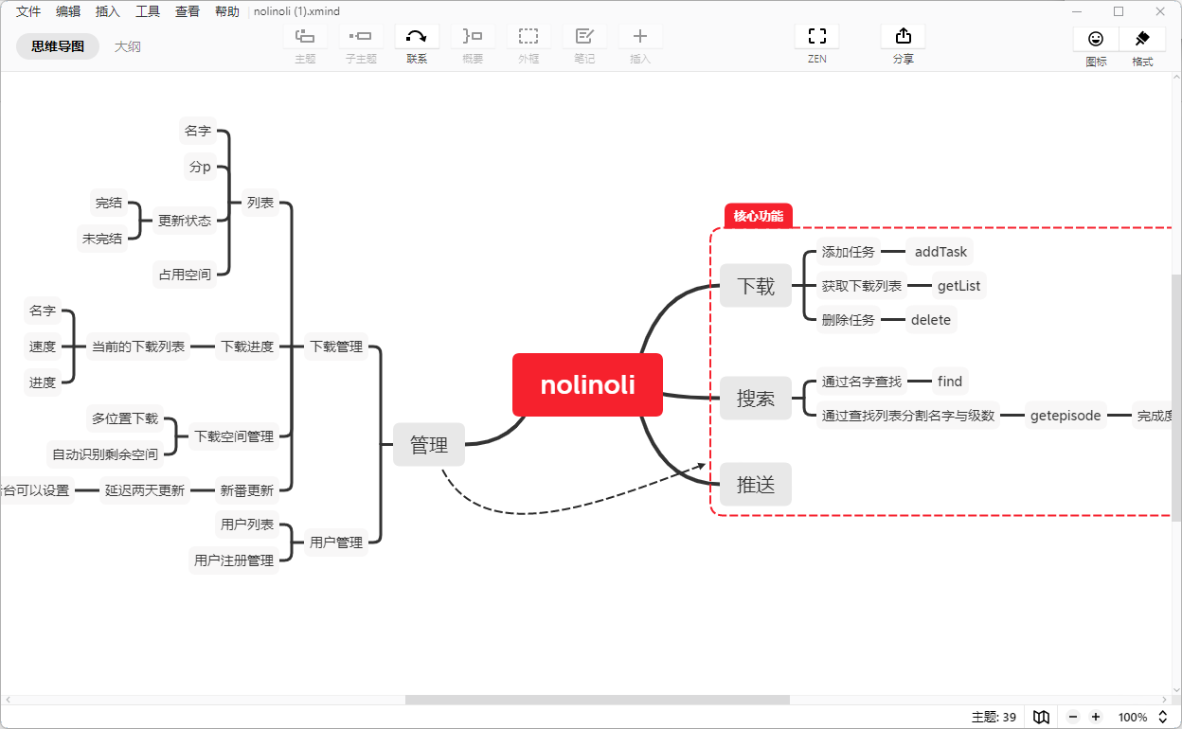Image resolution: width=1182 pixels, height=729 pixels.
Task: Select the central nolinoli topic
Action: [x=587, y=384]
